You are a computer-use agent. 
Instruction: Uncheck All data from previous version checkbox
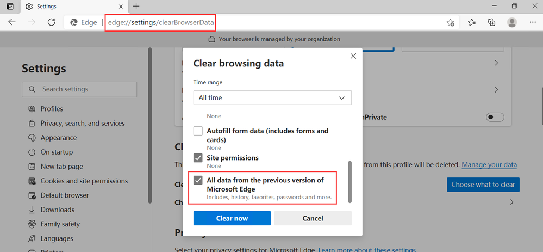tap(198, 180)
